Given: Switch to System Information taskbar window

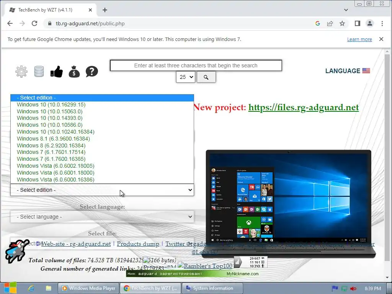Looking at the screenshot, I should [x=212, y=288].
